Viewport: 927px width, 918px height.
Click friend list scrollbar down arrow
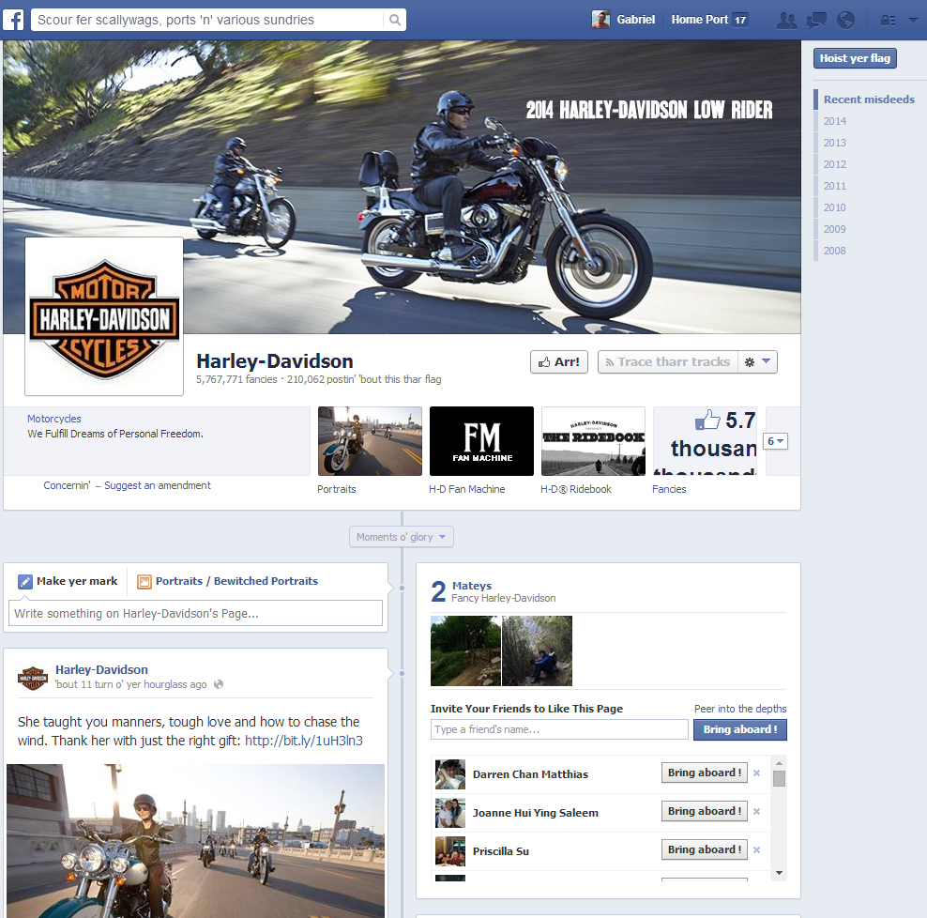tap(779, 873)
